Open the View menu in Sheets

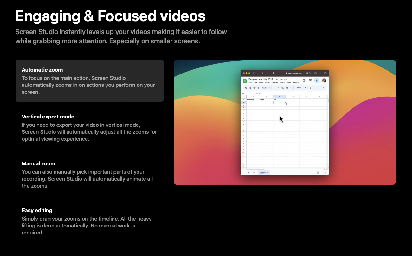(261, 83)
